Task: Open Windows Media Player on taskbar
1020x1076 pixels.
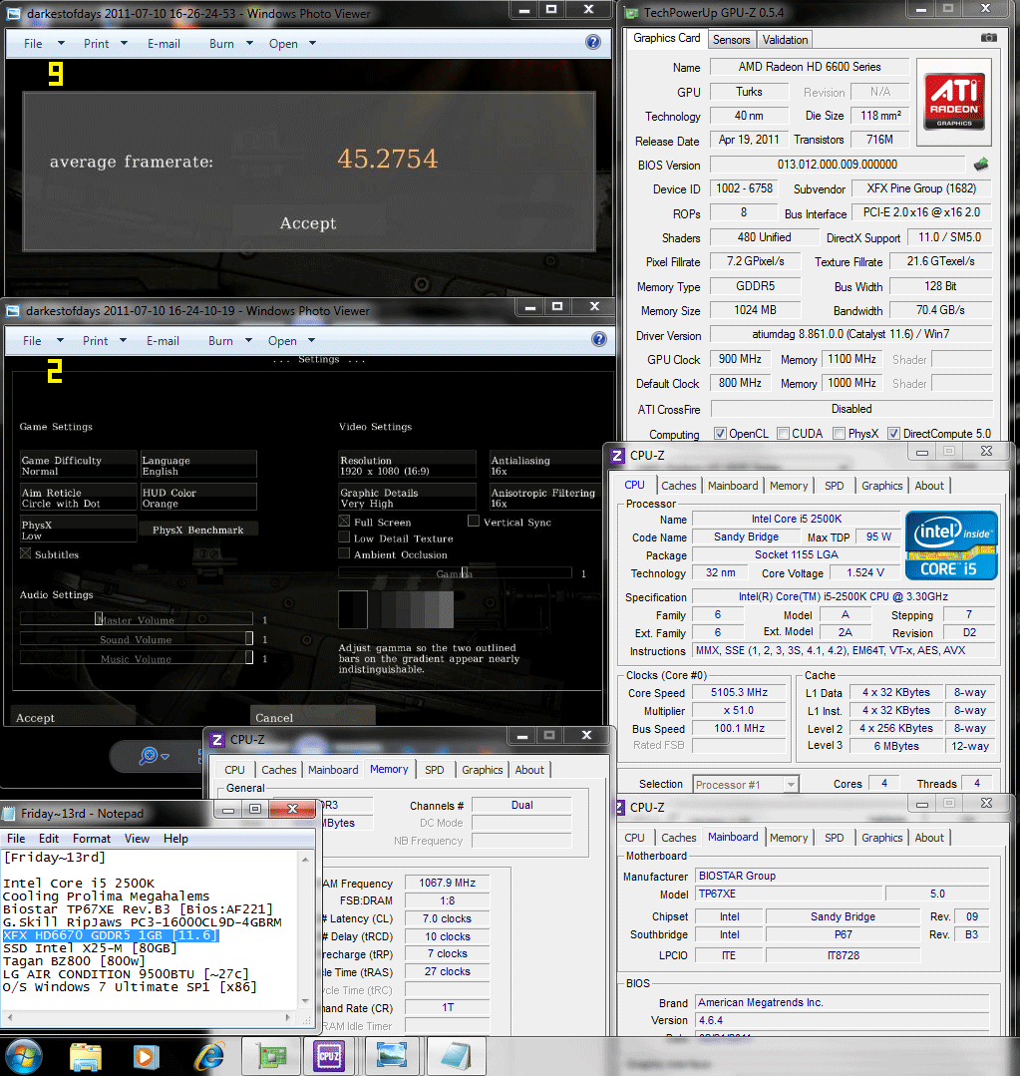Action: pyautogui.click(x=146, y=1057)
